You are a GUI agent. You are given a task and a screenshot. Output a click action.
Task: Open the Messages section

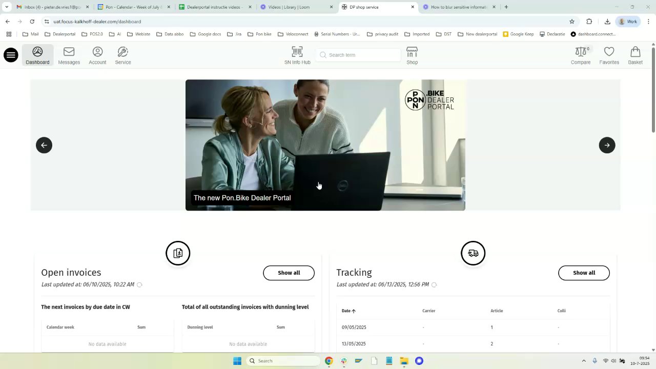point(69,55)
